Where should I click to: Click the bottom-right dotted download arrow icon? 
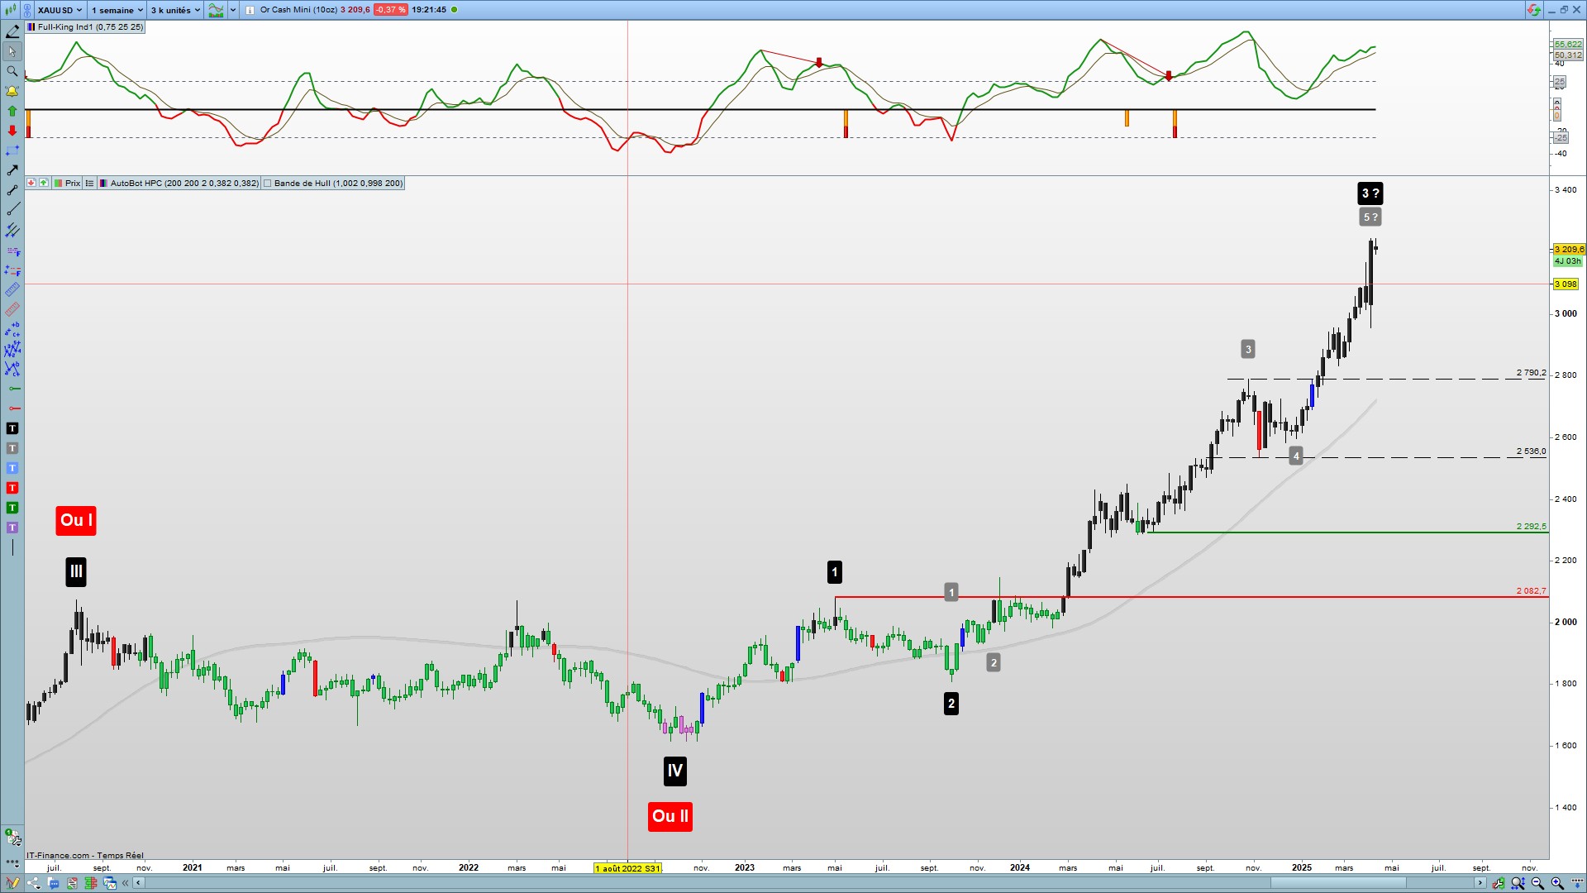(x=1577, y=883)
